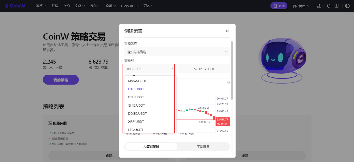The width and height of the screenshot is (354, 162).
Task: Close the 创建策略 dialog
Action: click(x=227, y=31)
